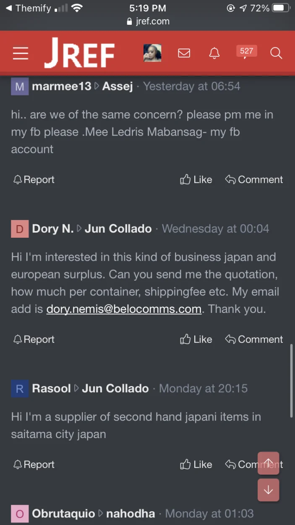Viewport: 295px width, 525px height.
Task: Open the envelope inbox messages icon
Action: click(x=184, y=53)
